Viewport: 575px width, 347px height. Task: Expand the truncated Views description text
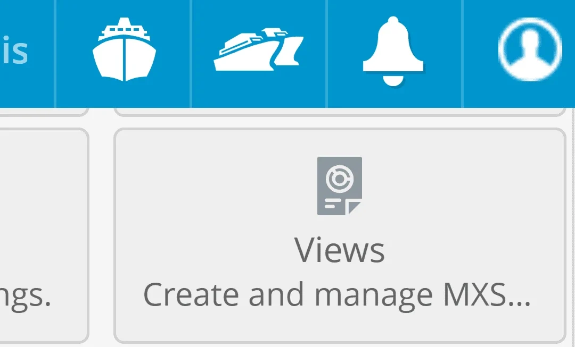(340, 293)
